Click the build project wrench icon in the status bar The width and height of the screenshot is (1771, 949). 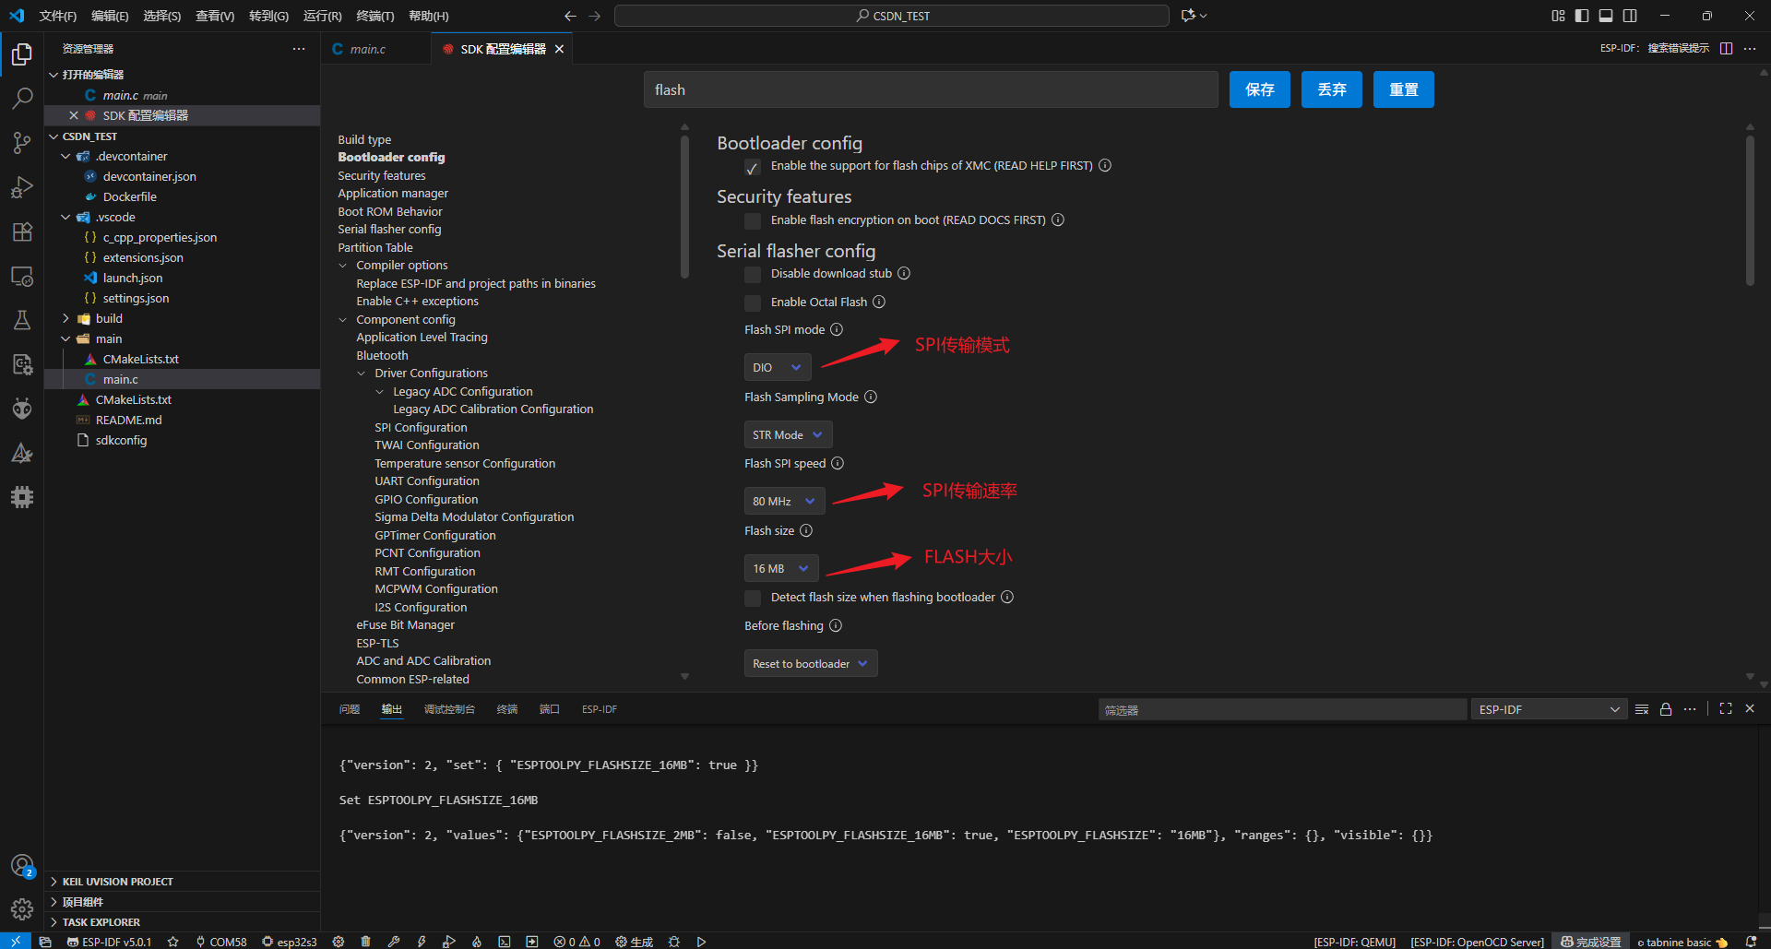[394, 942]
